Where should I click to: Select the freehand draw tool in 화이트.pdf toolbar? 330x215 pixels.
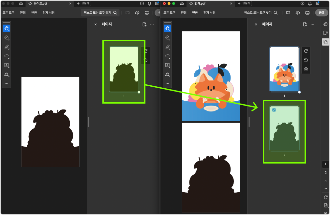[7, 56]
